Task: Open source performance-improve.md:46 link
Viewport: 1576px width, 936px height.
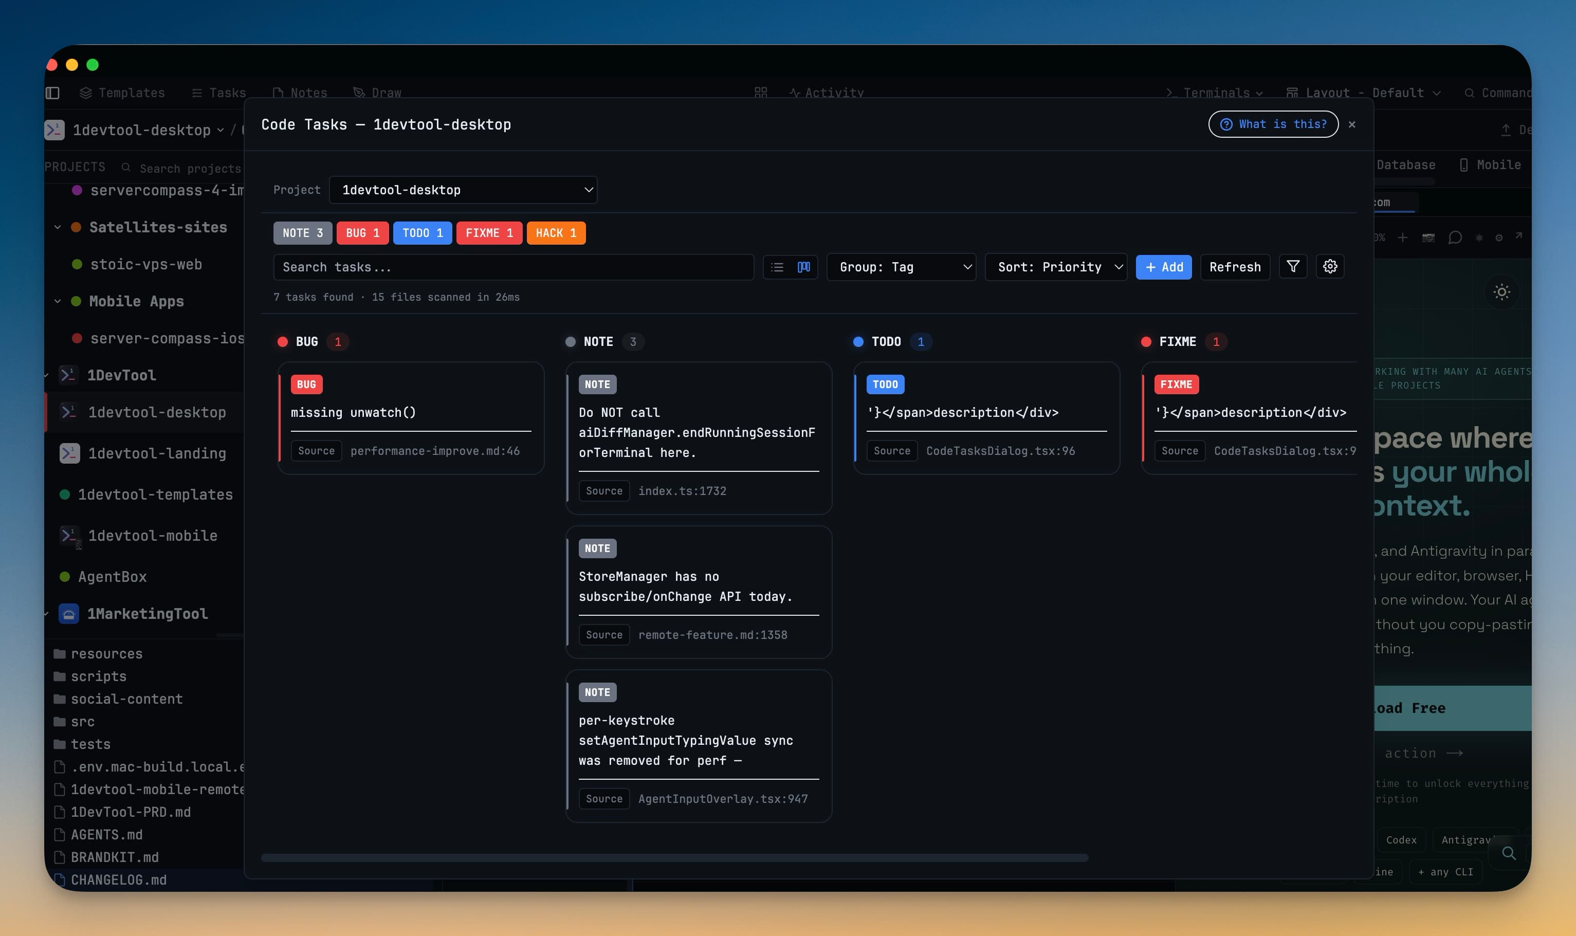Action: coord(435,450)
